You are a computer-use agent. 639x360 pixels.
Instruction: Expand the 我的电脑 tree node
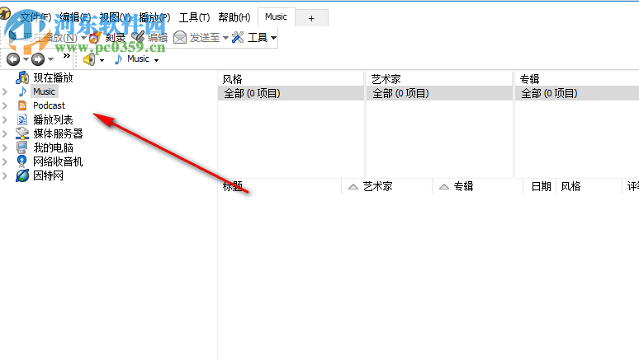coord(5,147)
